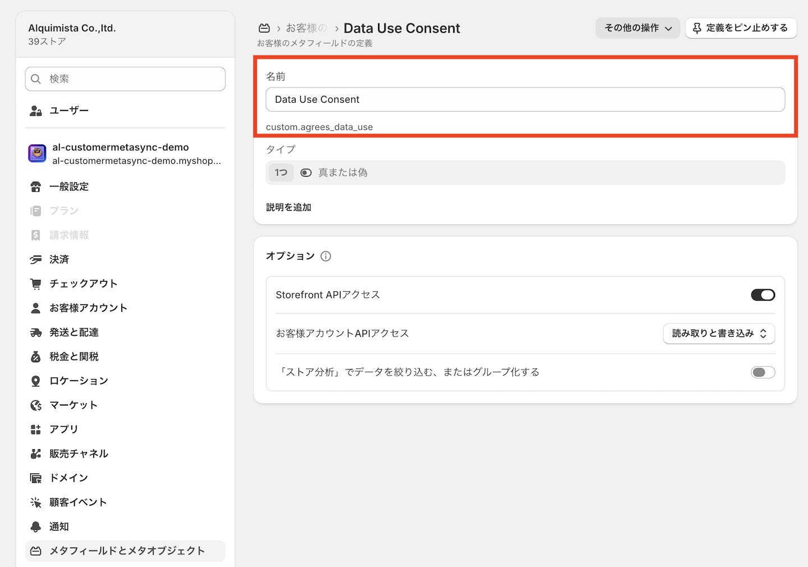Viewport: 808px width, 567px height.
Task: Click the 発送と配達 truck icon
Action: point(36,333)
